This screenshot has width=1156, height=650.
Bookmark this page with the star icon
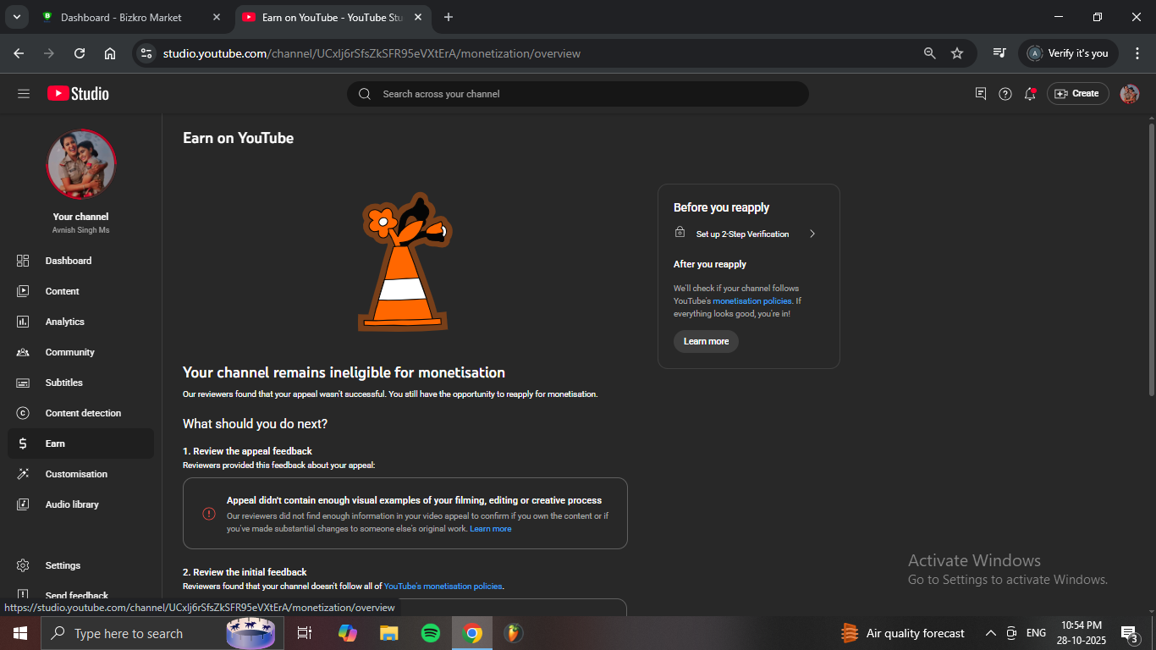pos(957,53)
